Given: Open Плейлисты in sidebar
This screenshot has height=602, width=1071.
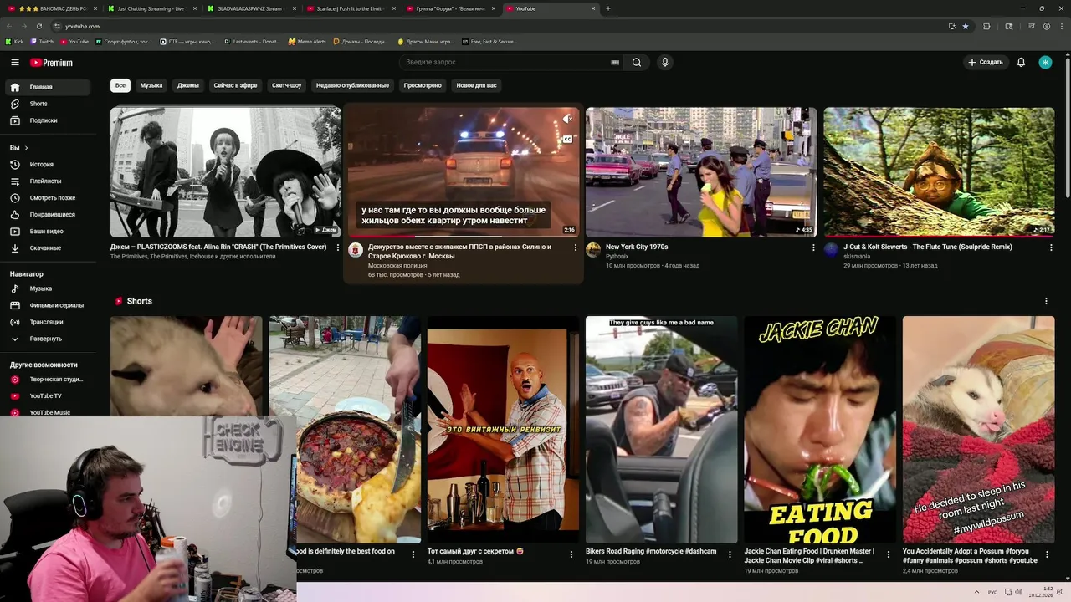Looking at the screenshot, I should pyautogui.click(x=48, y=181).
